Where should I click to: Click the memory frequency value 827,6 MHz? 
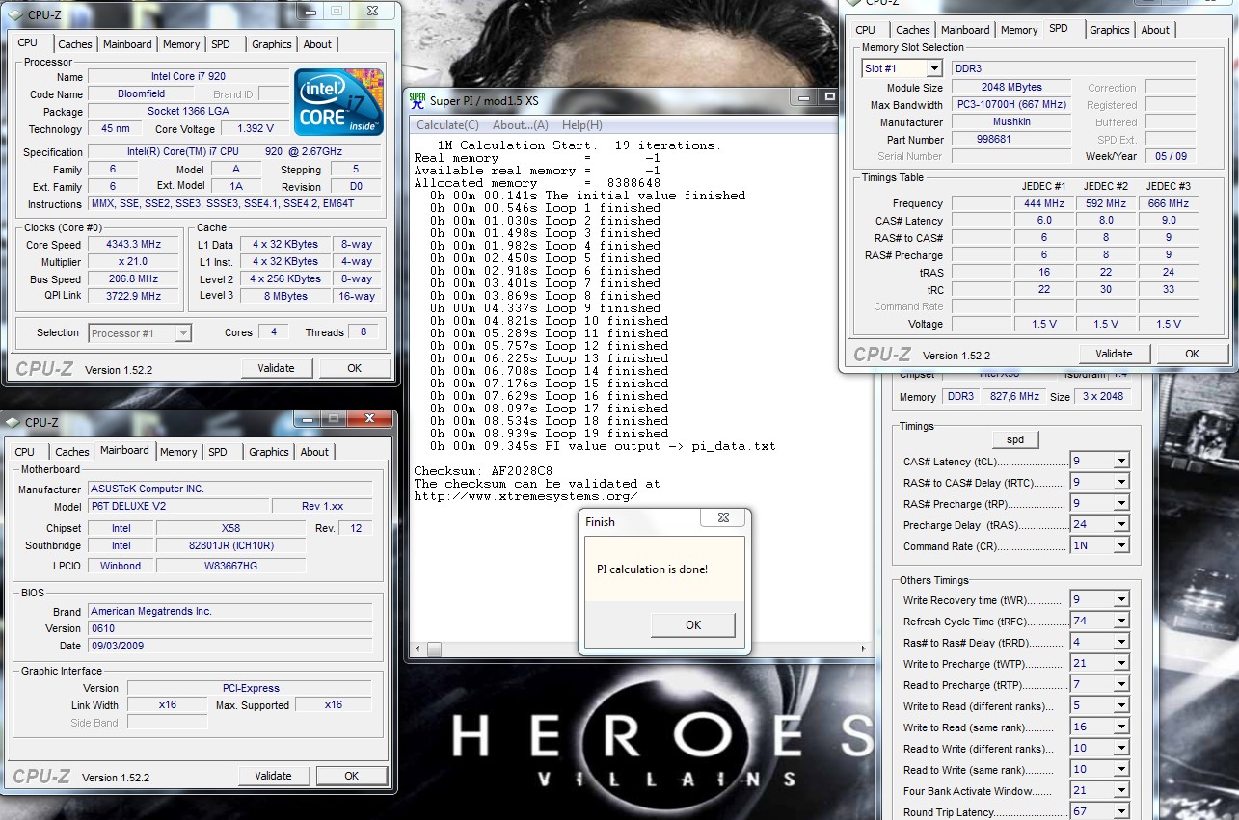1012,397
